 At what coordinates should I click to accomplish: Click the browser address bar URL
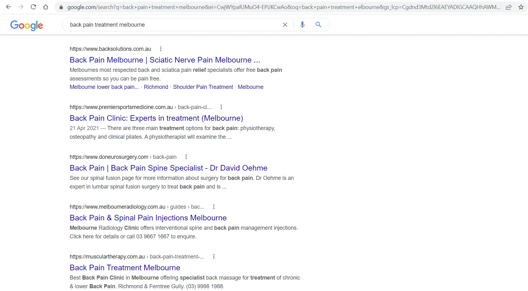[284, 7]
